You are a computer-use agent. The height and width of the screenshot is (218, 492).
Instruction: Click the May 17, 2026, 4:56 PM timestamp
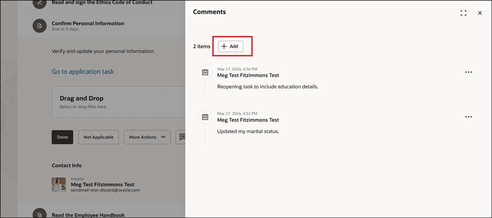(x=237, y=69)
